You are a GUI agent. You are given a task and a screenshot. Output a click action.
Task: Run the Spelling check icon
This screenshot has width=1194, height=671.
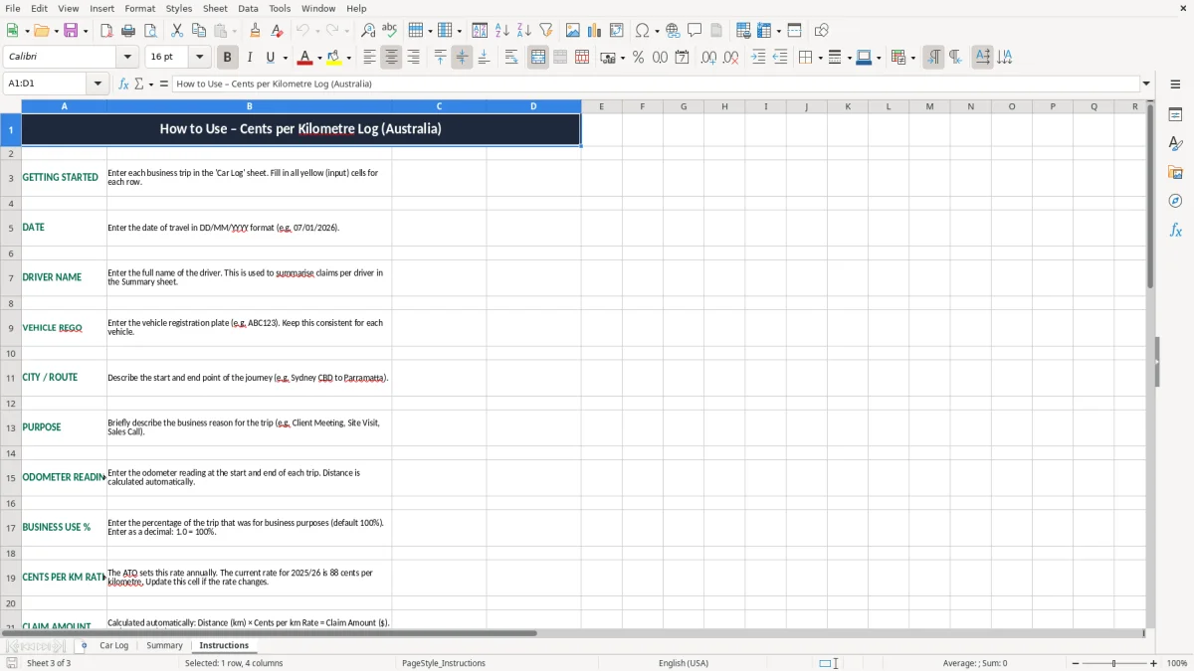(x=389, y=30)
